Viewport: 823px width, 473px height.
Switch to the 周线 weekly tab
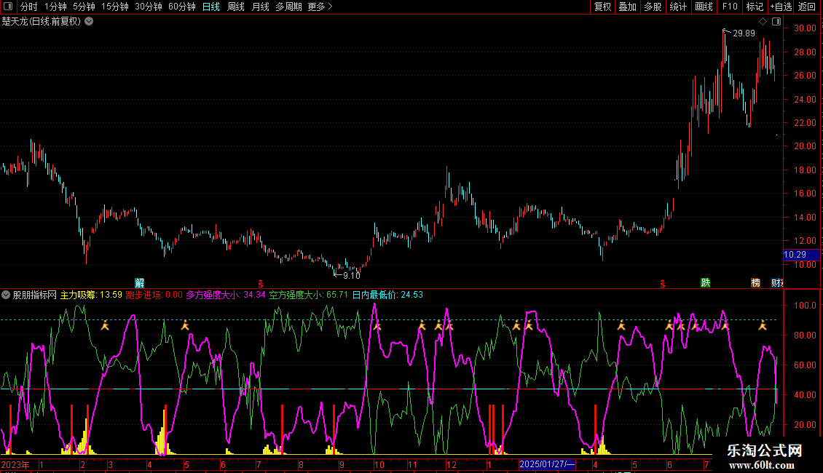pyautogui.click(x=236, y=7)
